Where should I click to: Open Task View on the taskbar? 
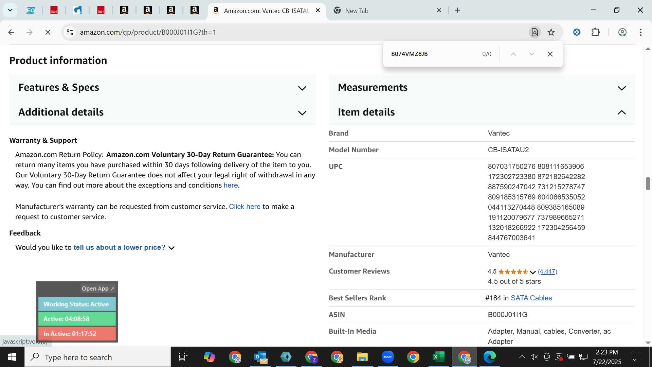tap(183, 357)
